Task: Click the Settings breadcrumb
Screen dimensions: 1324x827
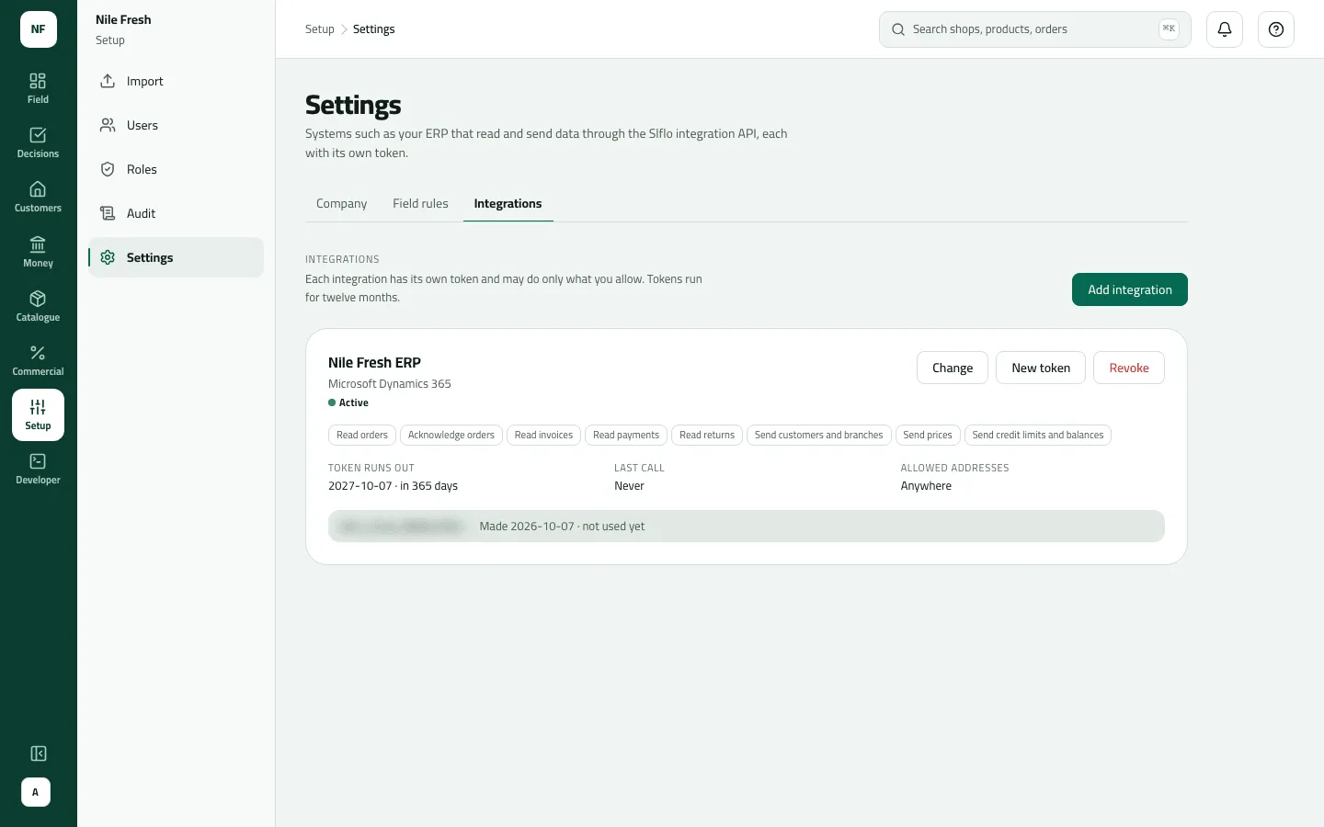Action: click(373, 29)
